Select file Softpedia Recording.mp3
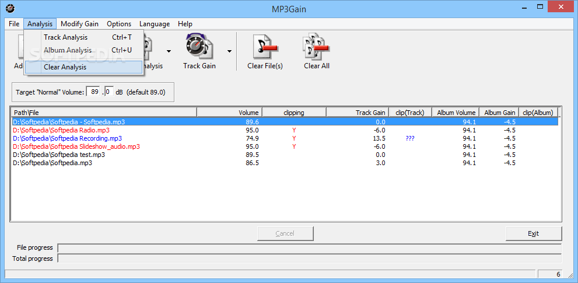Screen dimensions: 578x283 tap(67, 138)
